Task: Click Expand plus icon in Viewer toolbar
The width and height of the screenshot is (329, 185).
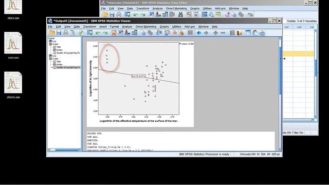Action: click(215, 33)
